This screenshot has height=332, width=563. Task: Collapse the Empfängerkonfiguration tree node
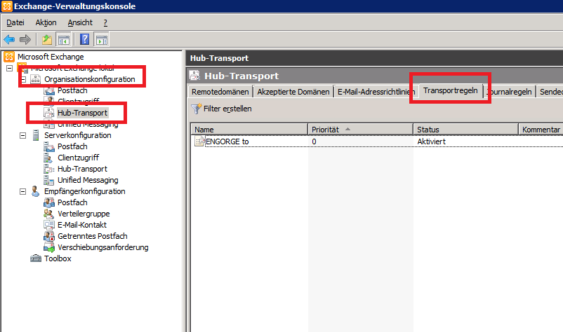[22, 191]
